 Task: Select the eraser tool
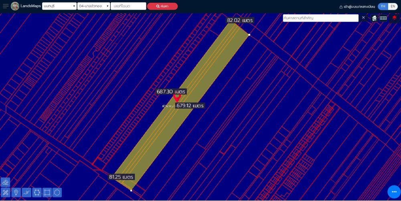pos(5,182)
